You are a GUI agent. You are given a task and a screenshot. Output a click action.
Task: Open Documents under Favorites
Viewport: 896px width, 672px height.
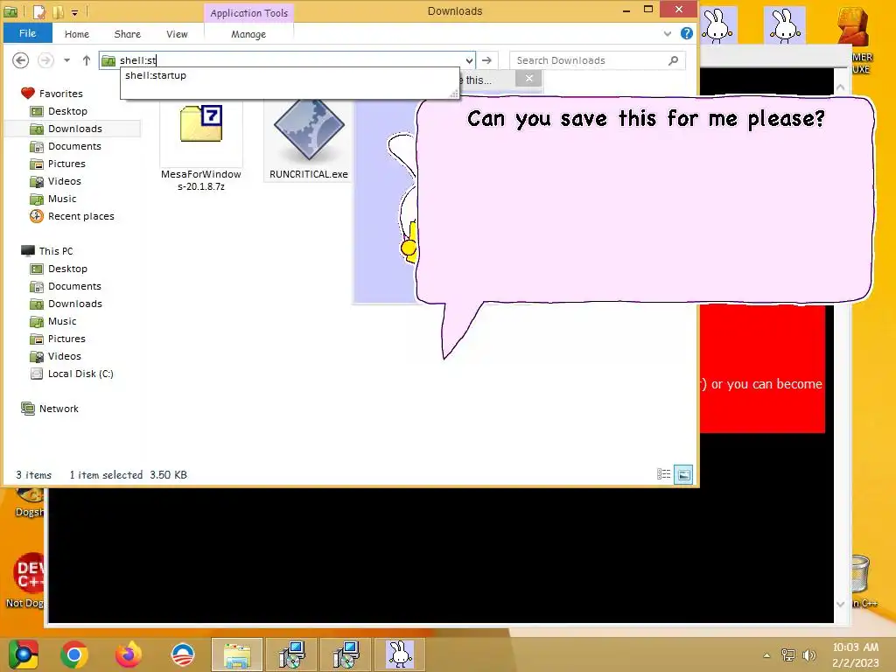coord(74,146)
